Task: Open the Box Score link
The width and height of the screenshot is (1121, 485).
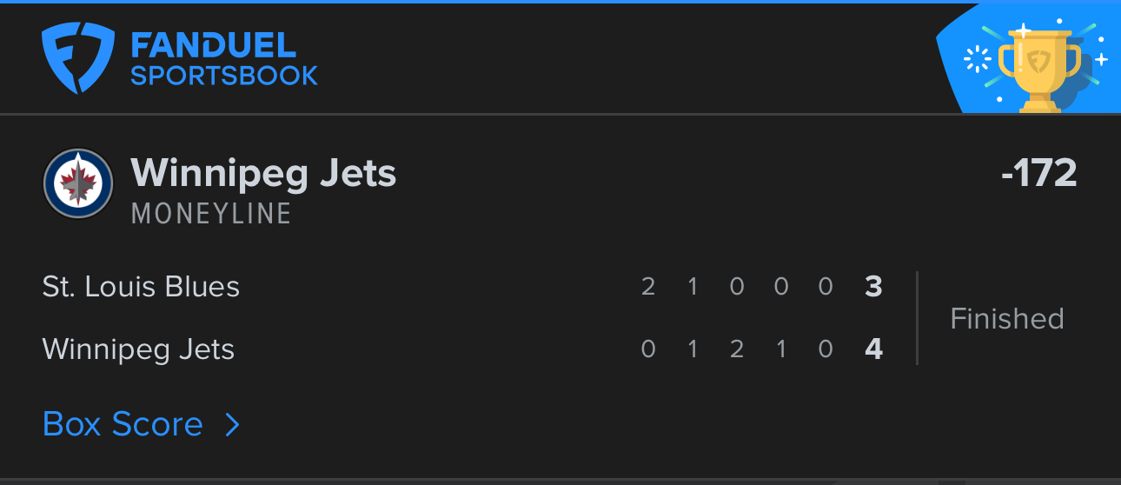Action: (x=123, y=424)
